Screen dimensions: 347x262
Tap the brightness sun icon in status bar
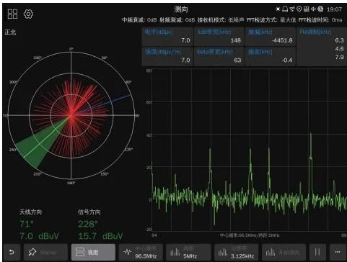[x=278, y=9]
